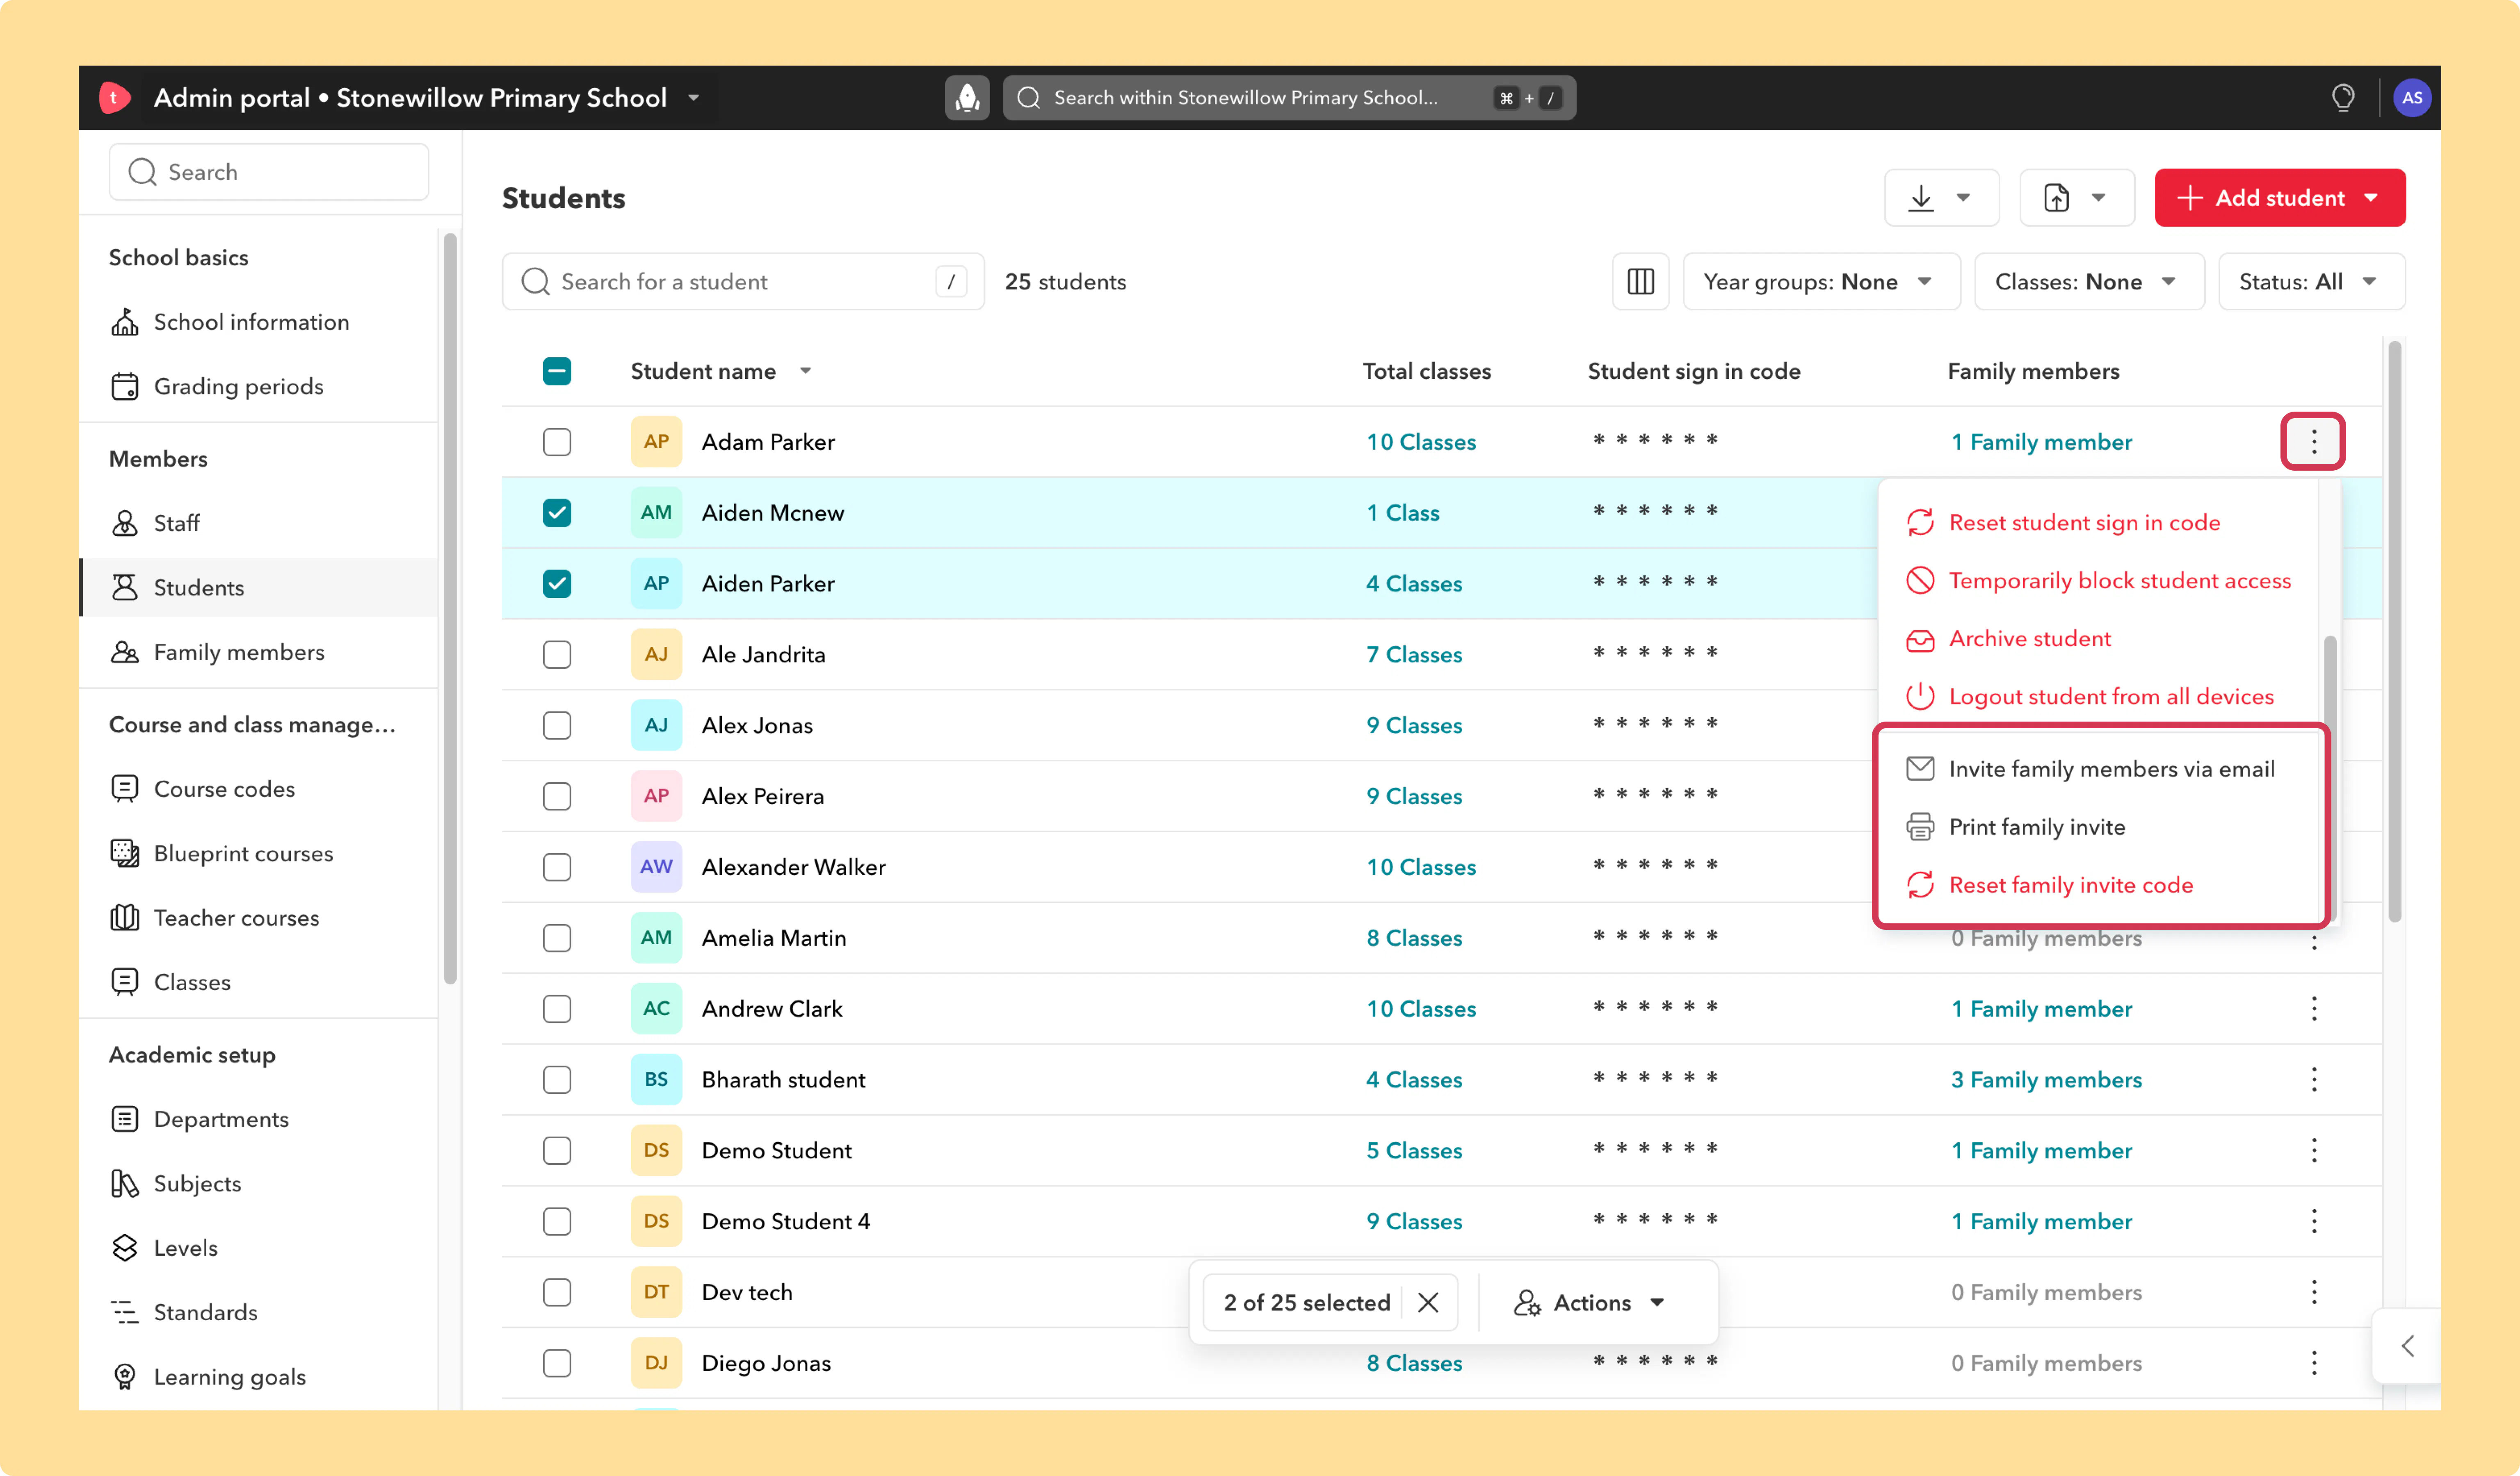Click the Search for a student field
Screen dimensions: 2520x1476
click(743, 282)
